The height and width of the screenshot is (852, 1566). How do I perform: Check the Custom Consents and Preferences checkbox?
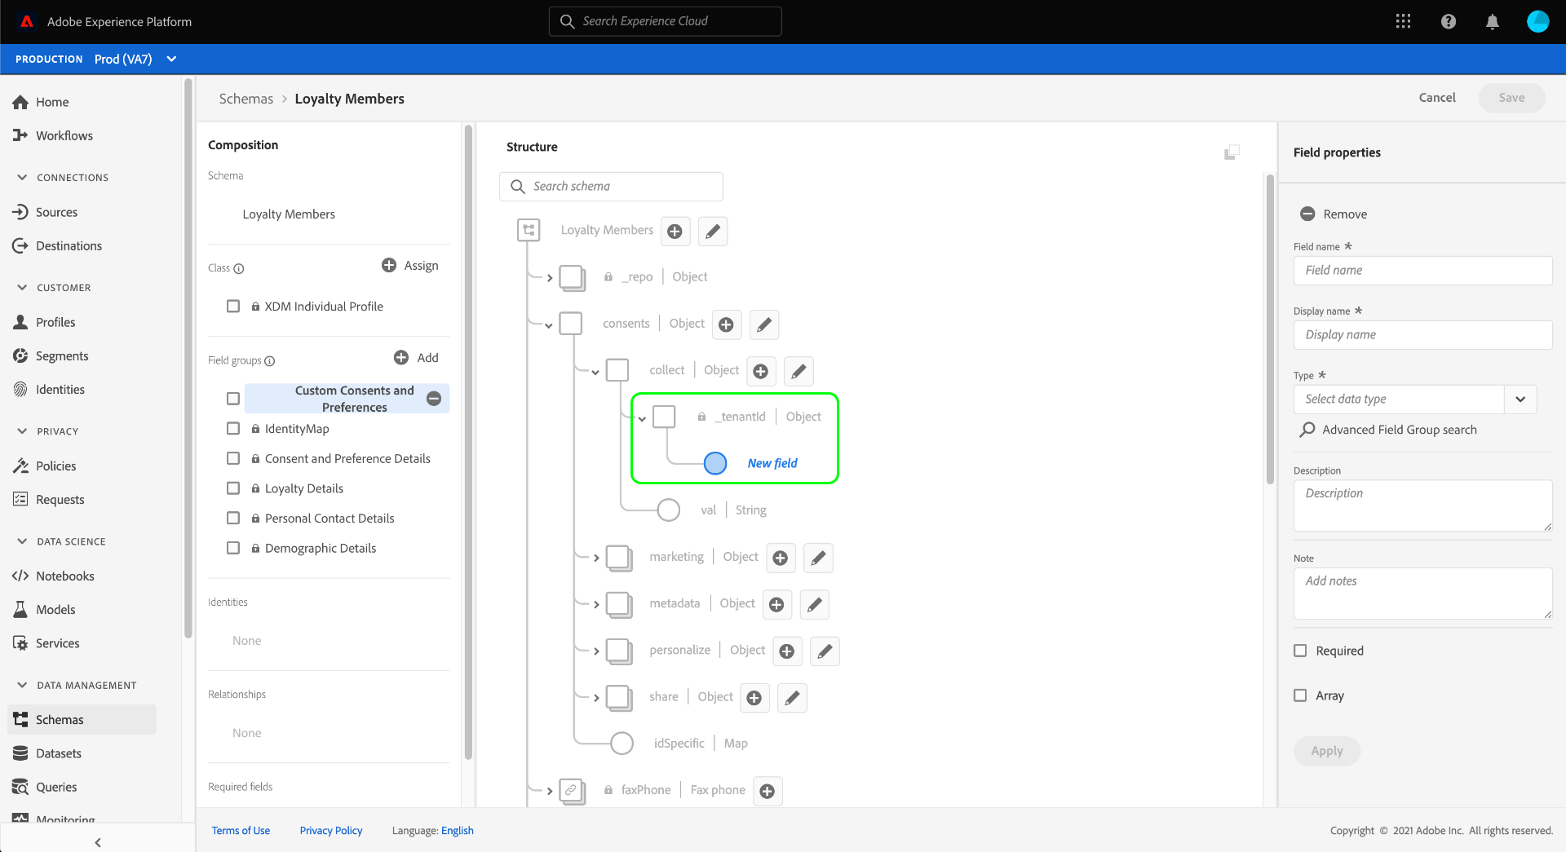point(233,399)
